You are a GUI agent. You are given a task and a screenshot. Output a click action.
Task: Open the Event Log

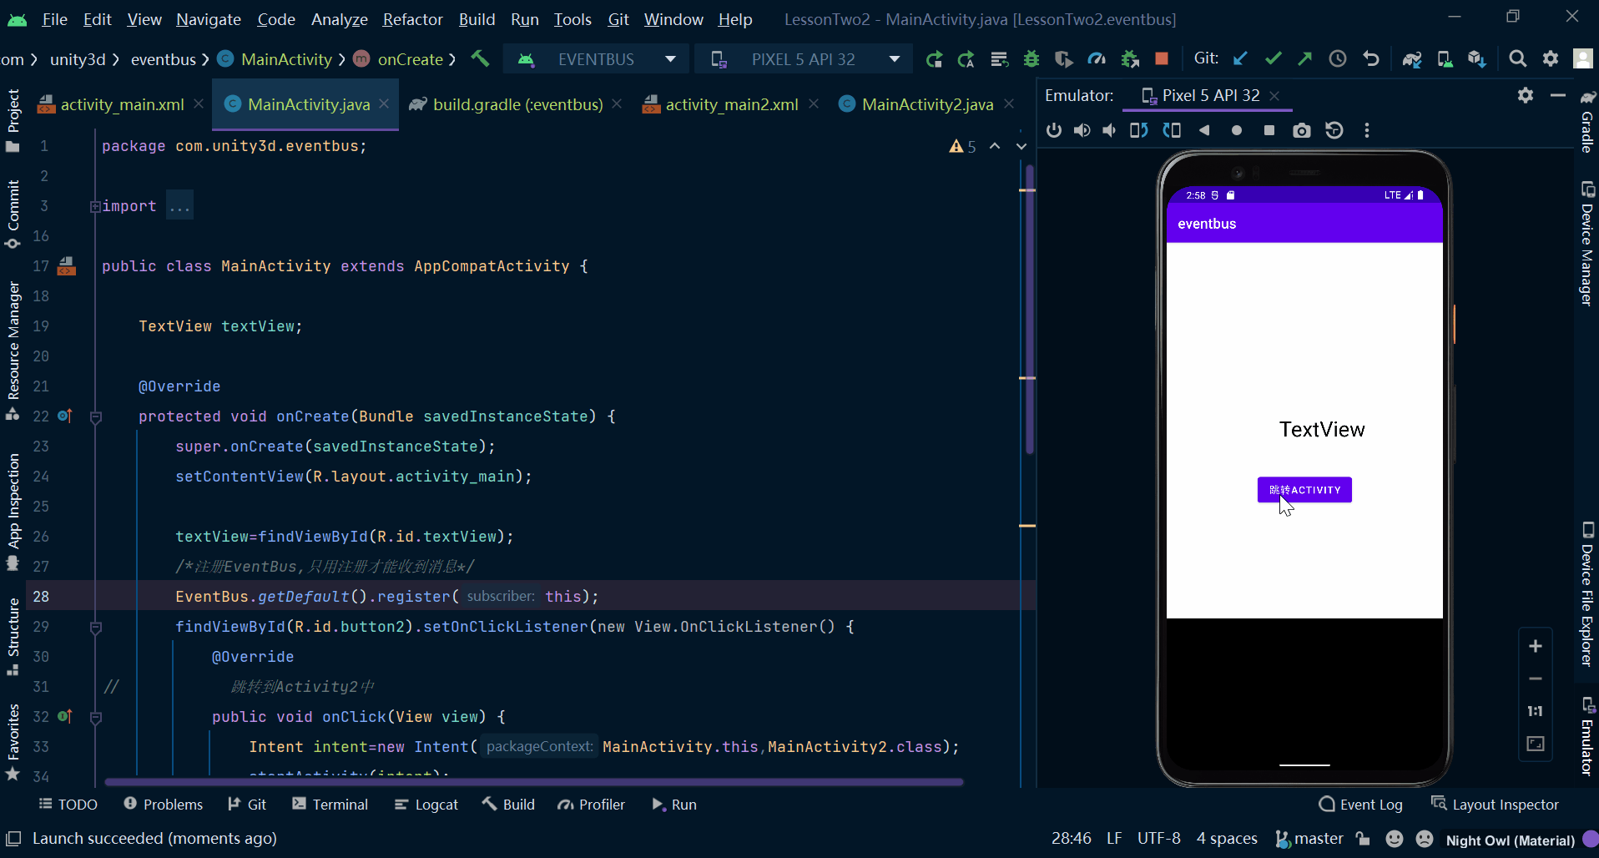pyautogui.click(x=1360, y=805)
